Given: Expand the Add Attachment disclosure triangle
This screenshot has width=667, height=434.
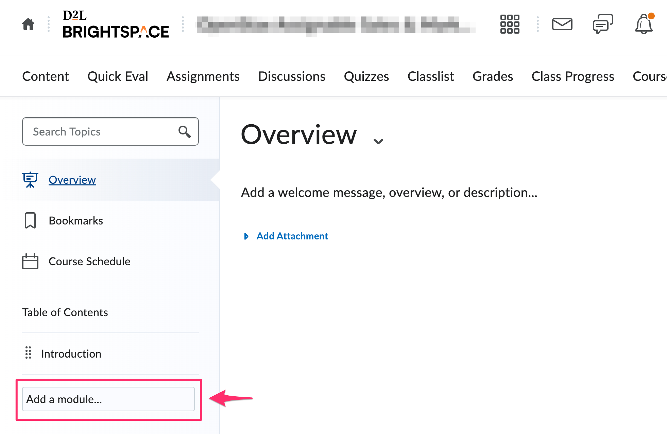Looking at the screenshot, I should pyautogui.click(x=246, y=236).
